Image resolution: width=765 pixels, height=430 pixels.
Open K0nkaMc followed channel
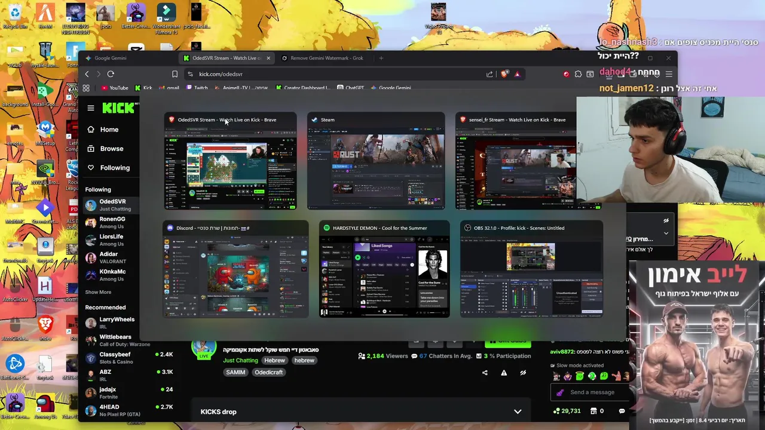pyautogui.click(x=111, y=275)
